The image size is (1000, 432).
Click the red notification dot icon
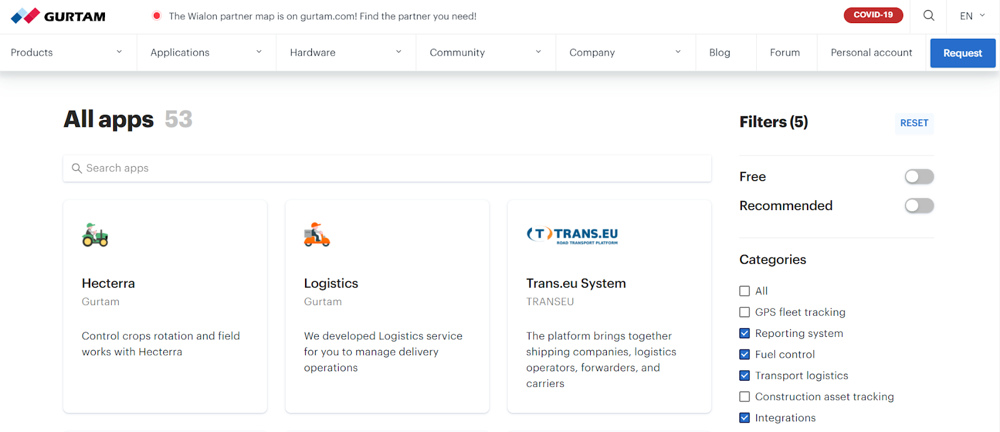tap(156, 16)
